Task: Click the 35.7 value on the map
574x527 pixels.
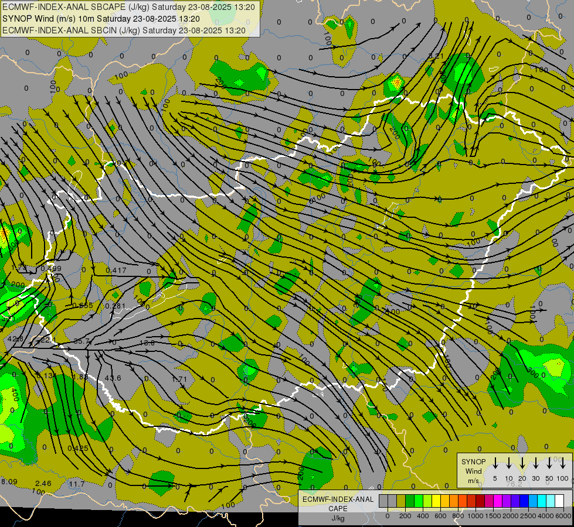Action: (81, 341)
